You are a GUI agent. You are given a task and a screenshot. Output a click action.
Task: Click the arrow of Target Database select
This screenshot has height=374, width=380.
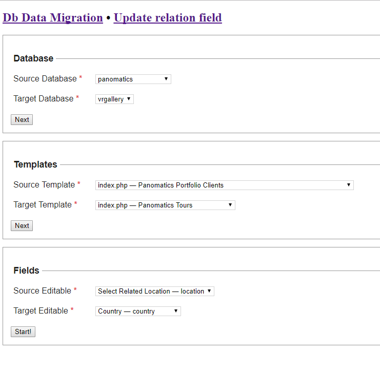[129, 99]
